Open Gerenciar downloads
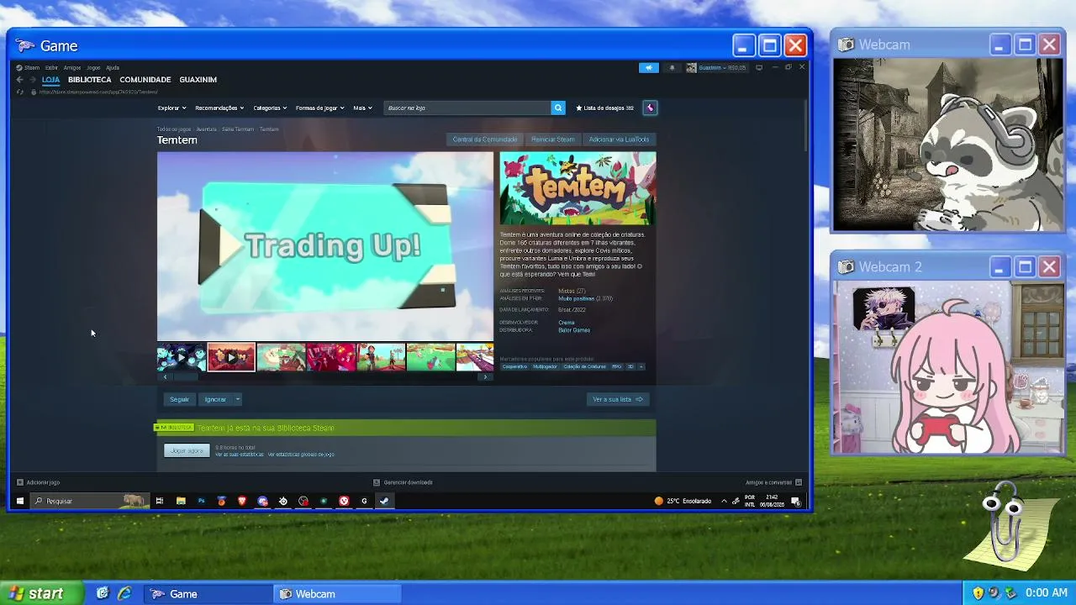 coord(403,482)
